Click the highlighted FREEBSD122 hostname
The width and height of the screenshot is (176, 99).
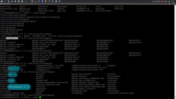pyautogui.click(x=12, y=38)
